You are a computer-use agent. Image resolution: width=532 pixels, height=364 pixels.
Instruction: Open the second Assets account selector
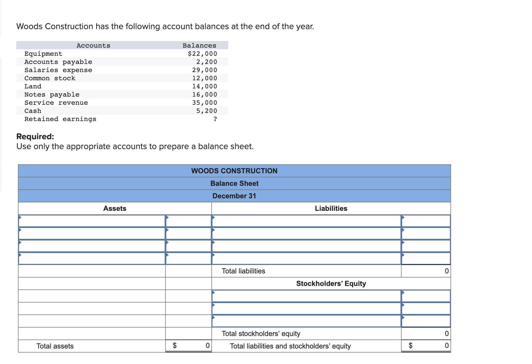click(92, 233)
